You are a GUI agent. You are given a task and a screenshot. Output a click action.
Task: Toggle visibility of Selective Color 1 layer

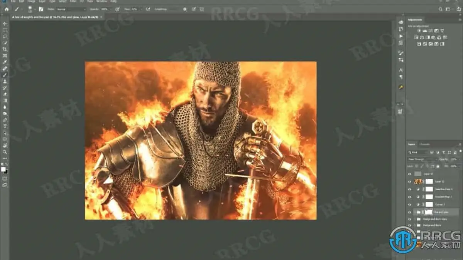[410, 189]
